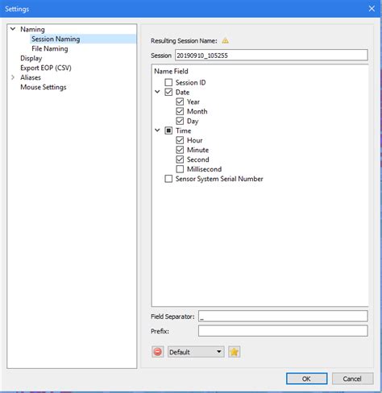Click the yellow star save preset icon
Viewport: 382px width, 393px height.
click(x=234, y=352)
